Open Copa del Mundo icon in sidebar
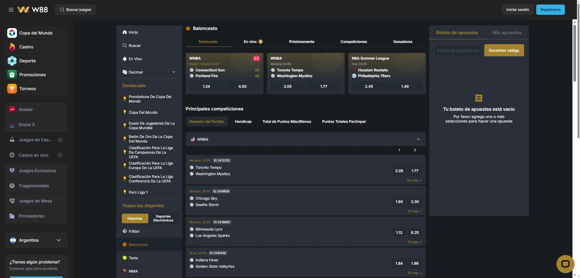This screenshot has height=278, width=580. coord(12,33)
